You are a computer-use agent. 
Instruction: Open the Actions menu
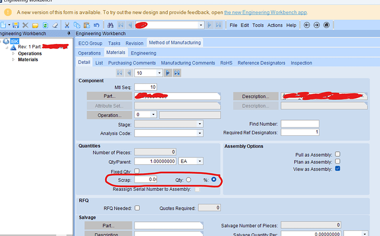pos(275,25)
